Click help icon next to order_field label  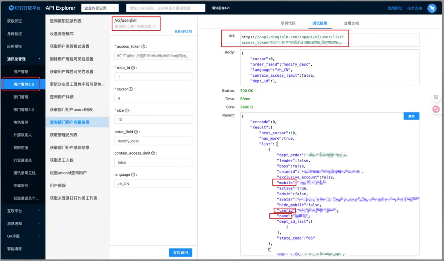coord(136,132)
